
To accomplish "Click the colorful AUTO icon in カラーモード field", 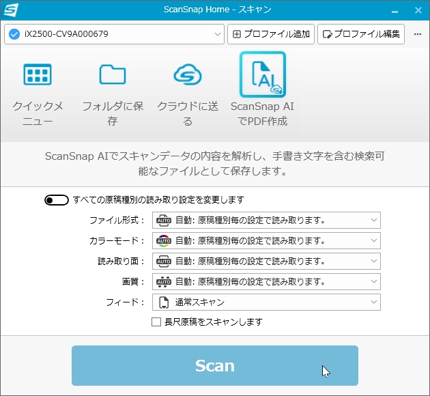I will (164, 241).
